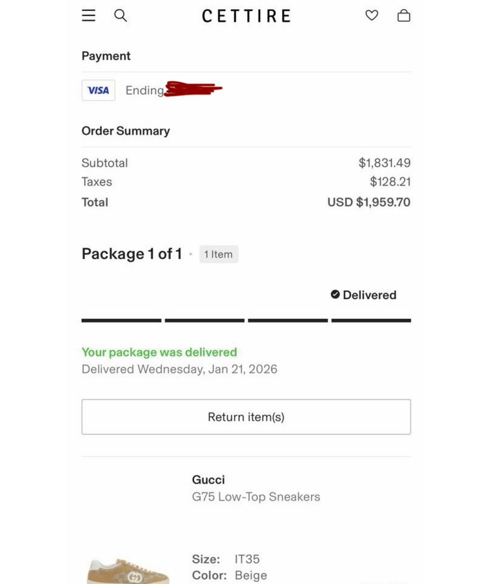Click the last delivery progress segment
493x584 pixels.
point(371,320)
